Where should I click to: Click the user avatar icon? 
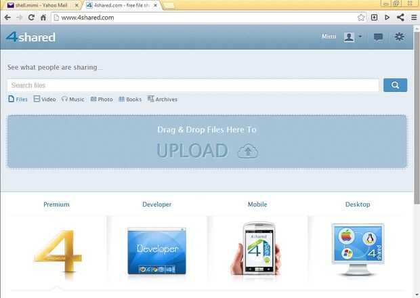click(349, 37)
